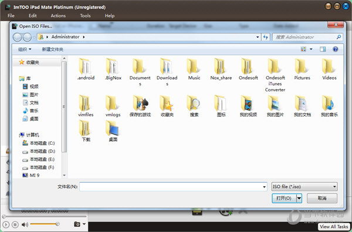Open the Downloads folder
352x232 pixels.
pyautogui.click(x=167, y=71)
